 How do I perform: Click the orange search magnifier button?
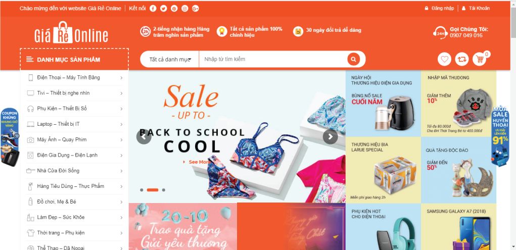click(x=353, y=59)
